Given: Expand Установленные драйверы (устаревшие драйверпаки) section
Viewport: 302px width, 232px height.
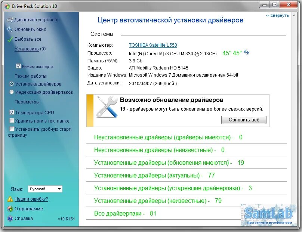Looking at the screenshot, I should [x=173, y=188].
